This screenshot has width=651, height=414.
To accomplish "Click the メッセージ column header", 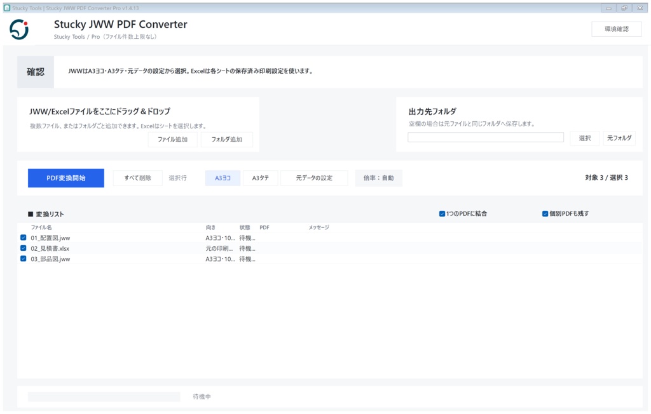I will [319, 227].
